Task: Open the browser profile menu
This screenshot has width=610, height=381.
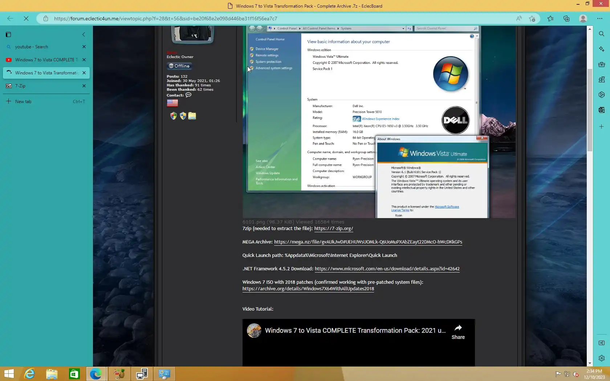Action: [583, 19]
